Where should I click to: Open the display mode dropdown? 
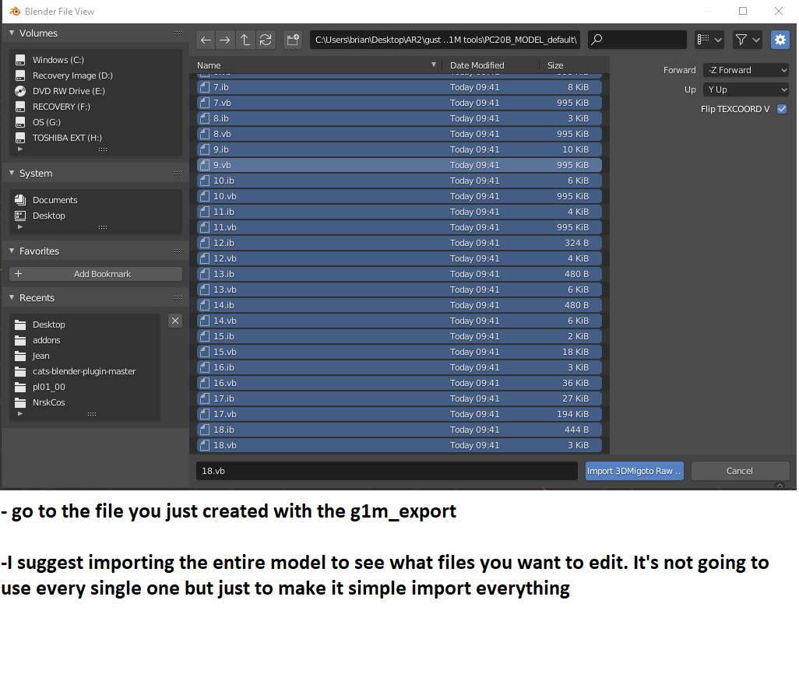click(709, 40)
